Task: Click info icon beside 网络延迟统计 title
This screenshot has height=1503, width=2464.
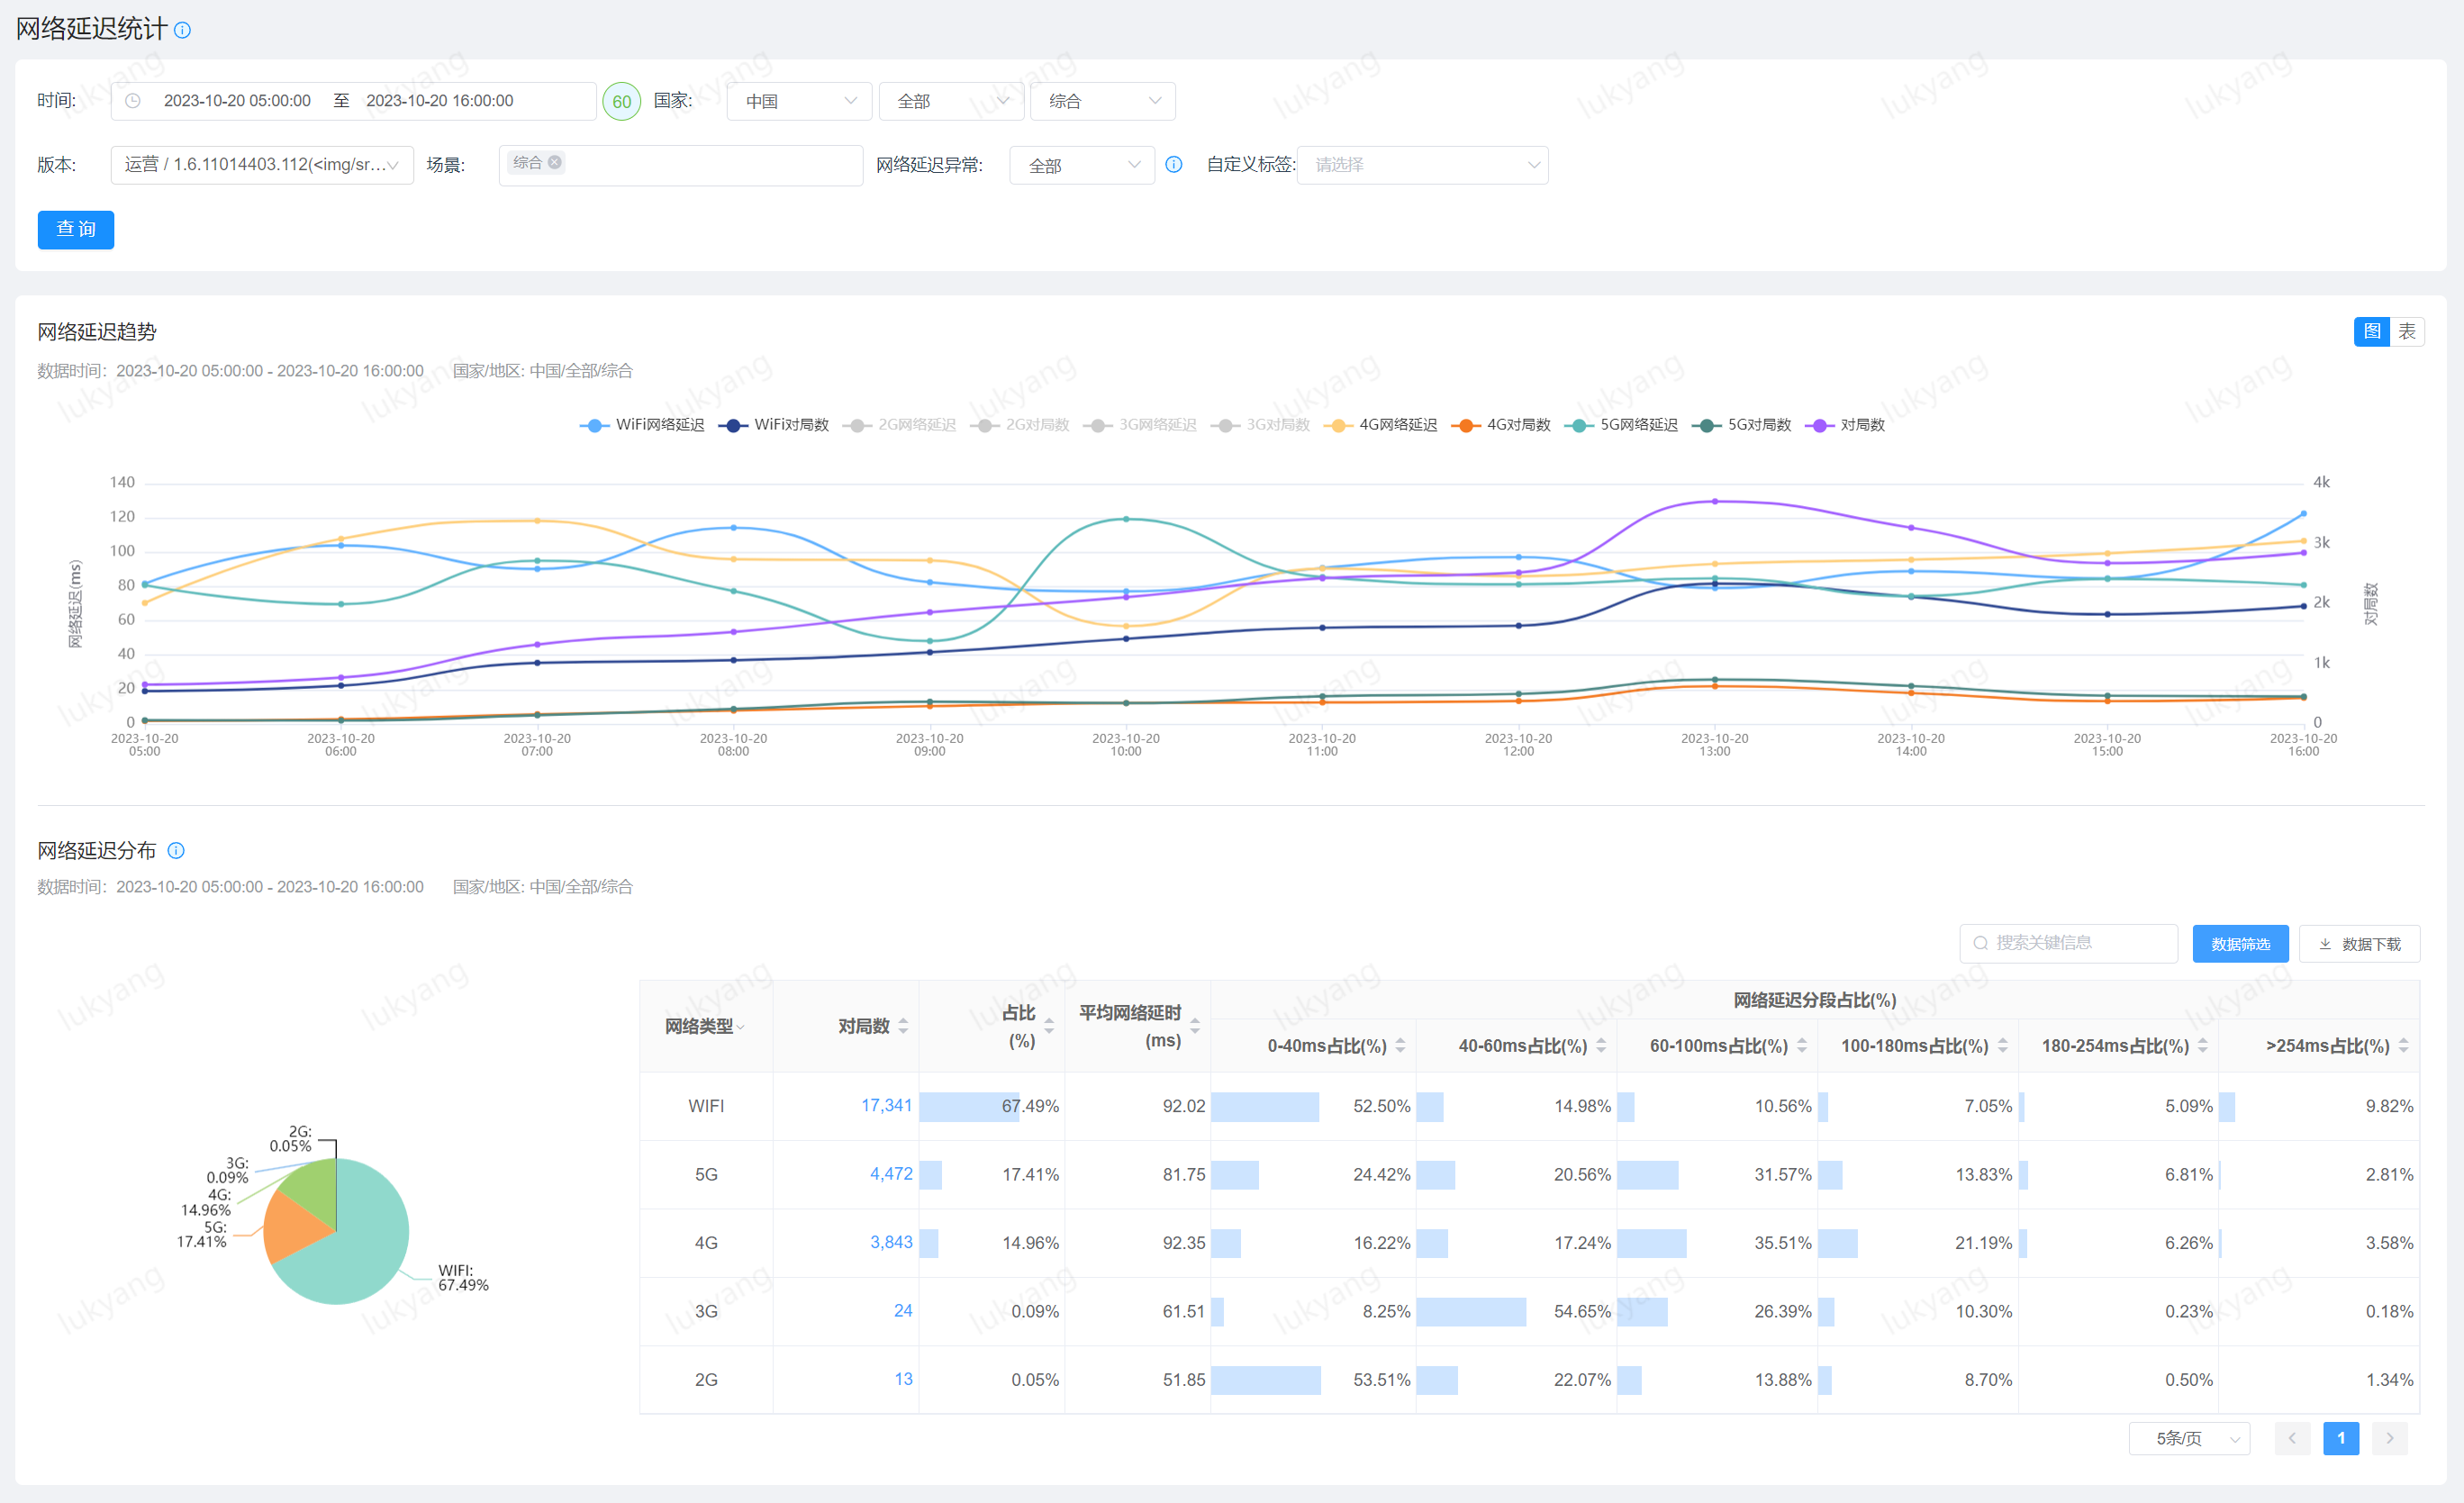Action: tap(182, 30)
